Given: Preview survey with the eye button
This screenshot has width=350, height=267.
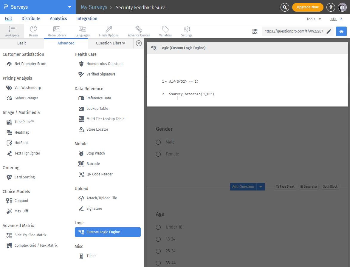Looking at the screenshot, I should pos(341,31).
